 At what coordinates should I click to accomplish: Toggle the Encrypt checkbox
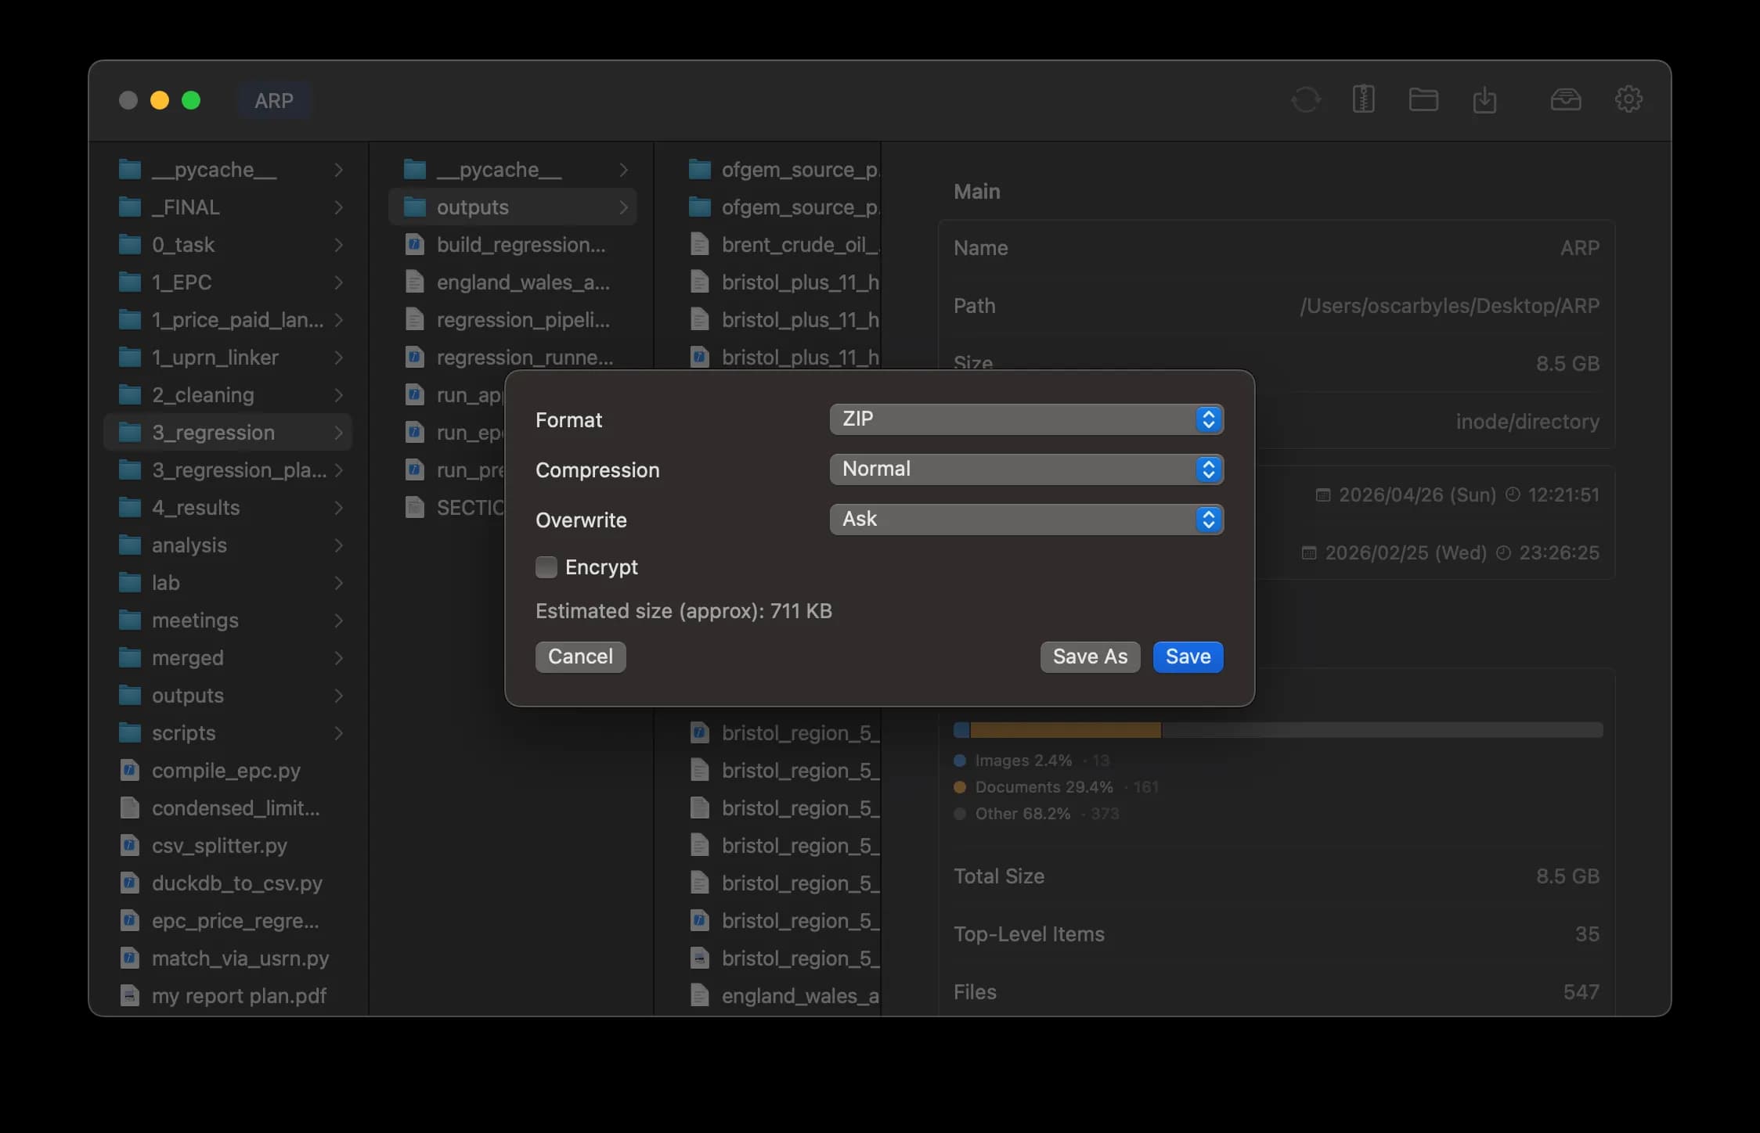546,567
